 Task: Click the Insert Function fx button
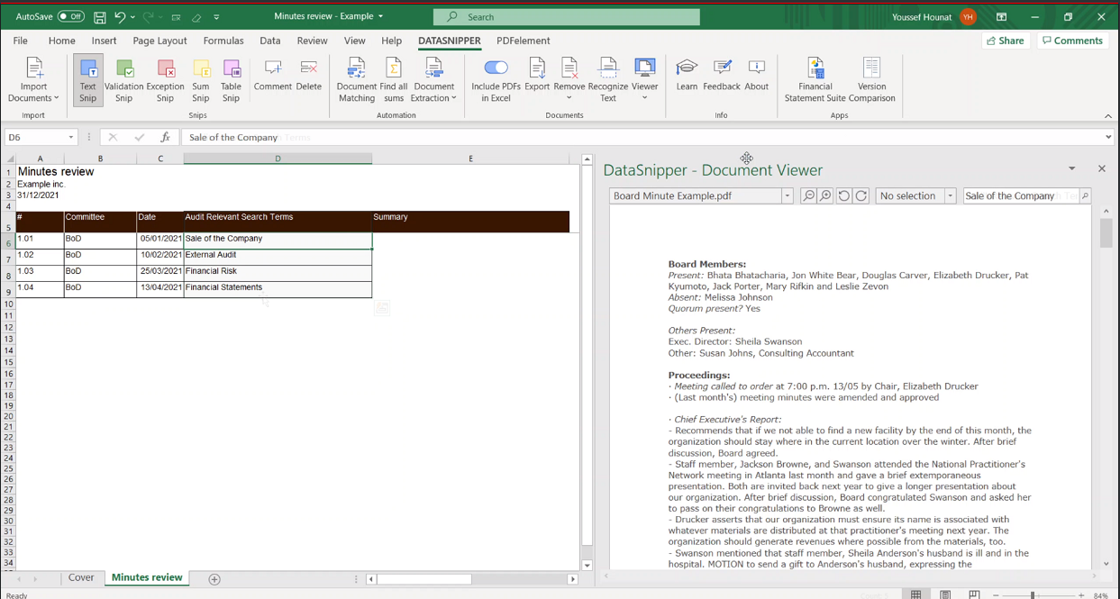pos(165,137)
